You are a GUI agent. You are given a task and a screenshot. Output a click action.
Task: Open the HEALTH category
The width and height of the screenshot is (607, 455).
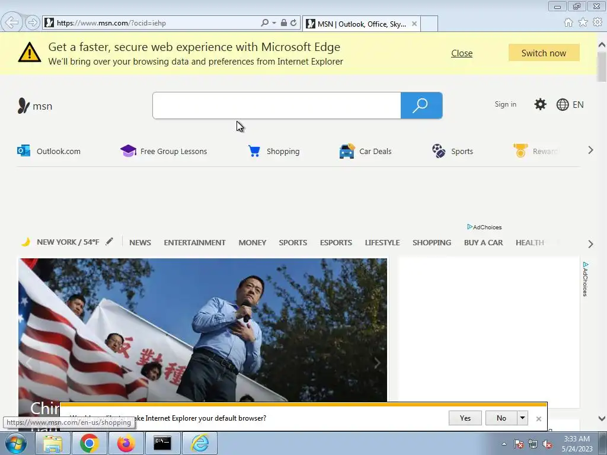(x=530, y=242)
